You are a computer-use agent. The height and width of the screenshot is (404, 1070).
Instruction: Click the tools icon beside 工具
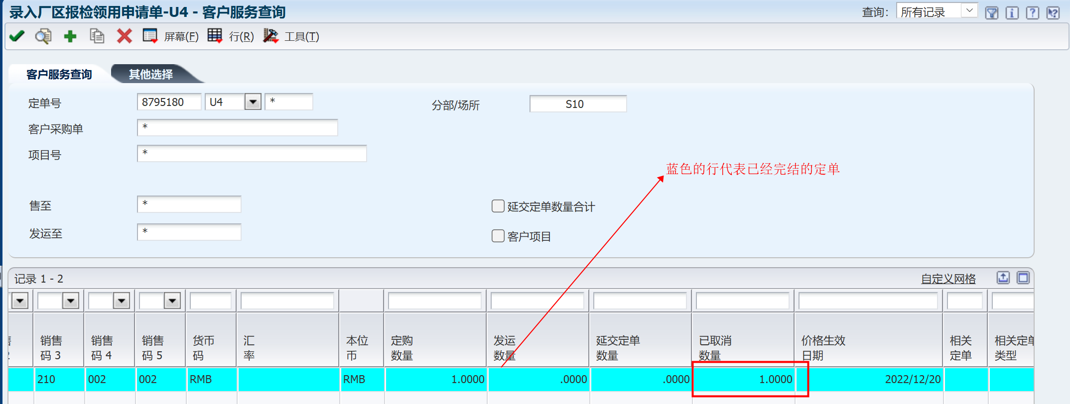[270, 36]
